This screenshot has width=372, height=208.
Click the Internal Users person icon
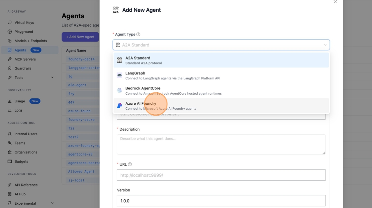(x=10, y=134)
